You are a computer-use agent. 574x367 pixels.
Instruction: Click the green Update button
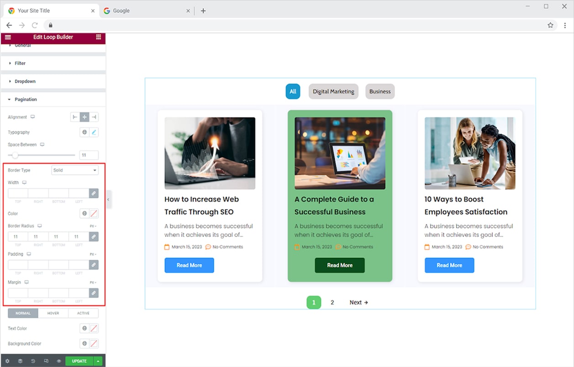tap(79, 361)
